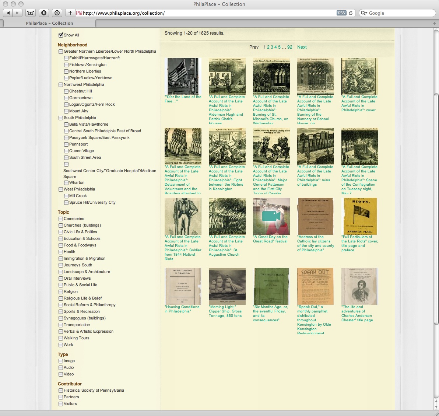
Task: Click the magnifier icon in Google search field
Action: (x=364, y=13)
